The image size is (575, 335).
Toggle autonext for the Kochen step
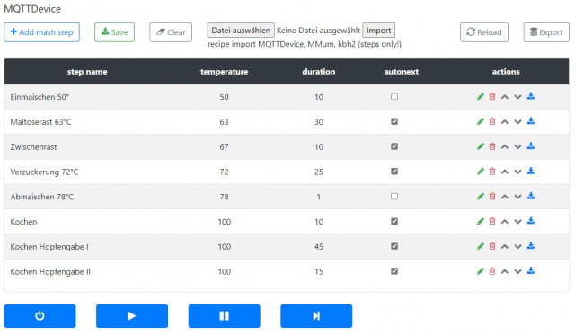pos(394,221)
